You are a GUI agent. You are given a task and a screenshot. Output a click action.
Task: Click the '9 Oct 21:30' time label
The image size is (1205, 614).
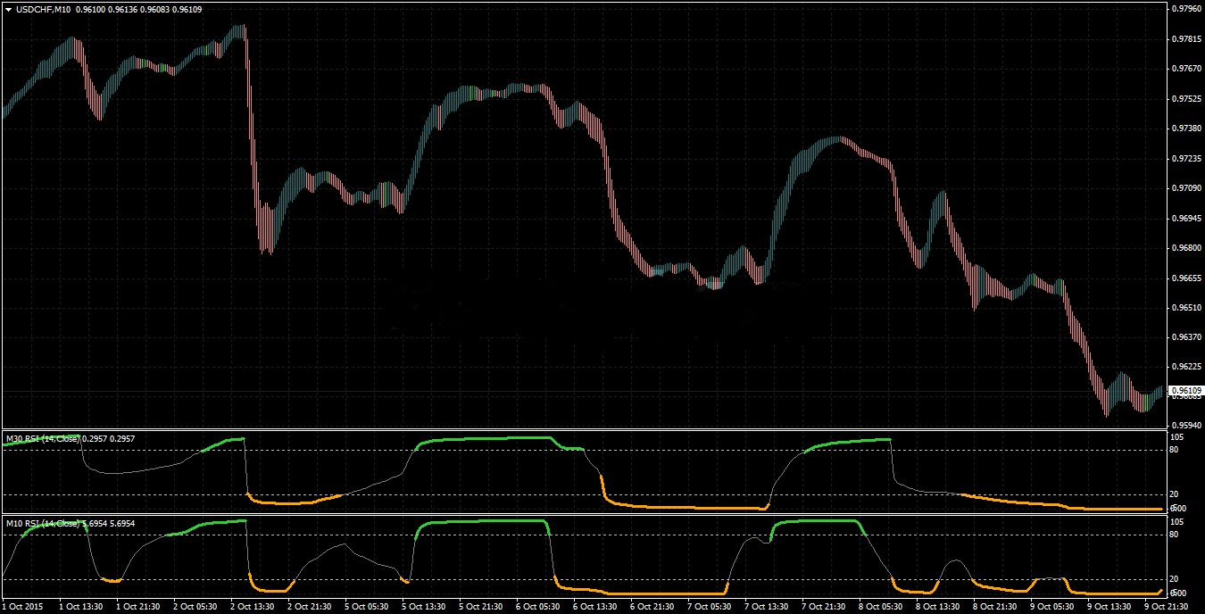[x=1164, y=606]
